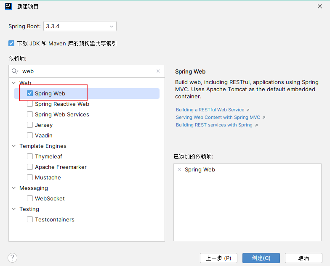This screenshot has height=266, width=330.
Task: Remove Spring Web from added dependencies
Action: pos(179,170)
